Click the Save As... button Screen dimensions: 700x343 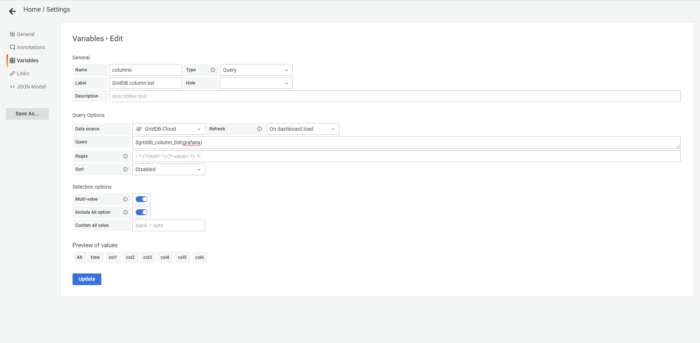coord(27,114)
